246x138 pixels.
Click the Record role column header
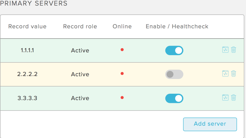[80, 26]
